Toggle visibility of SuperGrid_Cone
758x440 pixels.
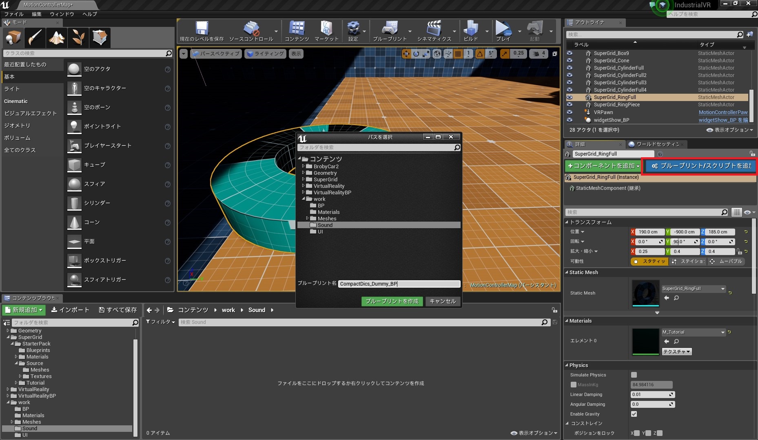[570, 61]
